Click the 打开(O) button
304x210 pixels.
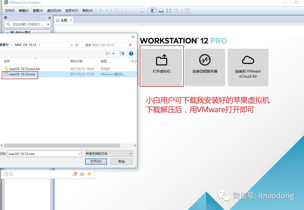point(96,162)
